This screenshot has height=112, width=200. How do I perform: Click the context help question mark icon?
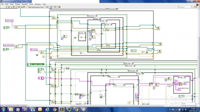195,7
